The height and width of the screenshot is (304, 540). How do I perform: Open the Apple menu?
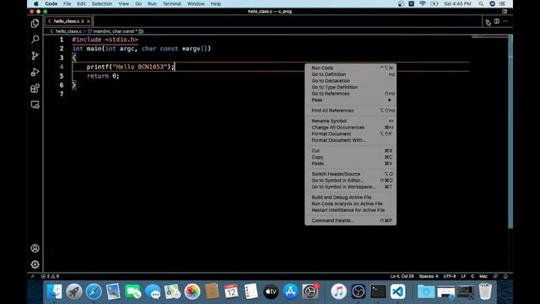[x=35, y=3]
